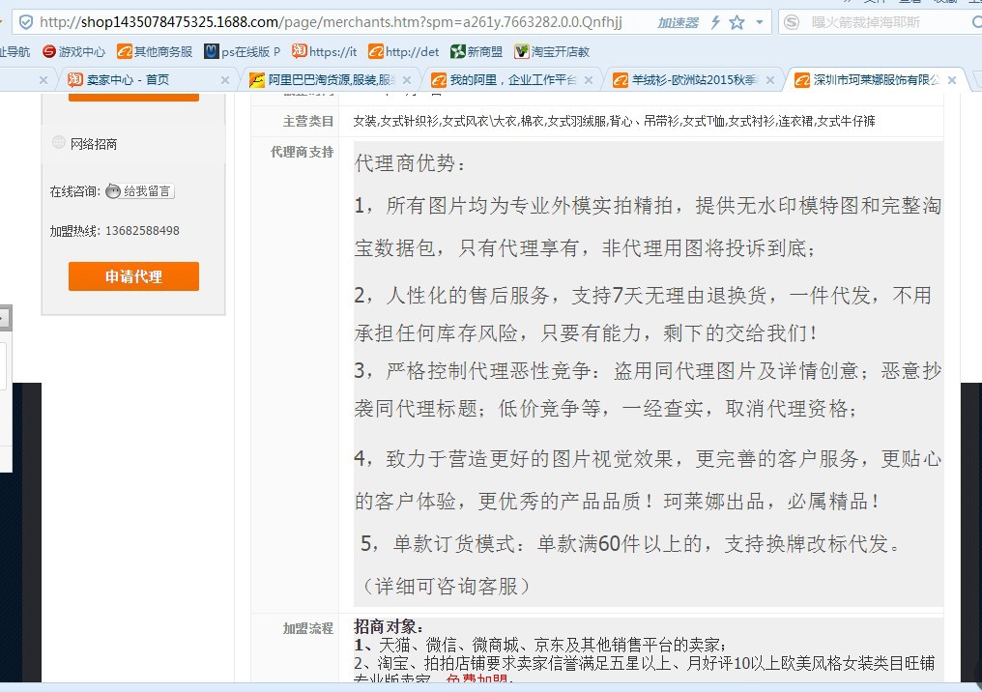Open 游戏中心 bookmark

73,51
